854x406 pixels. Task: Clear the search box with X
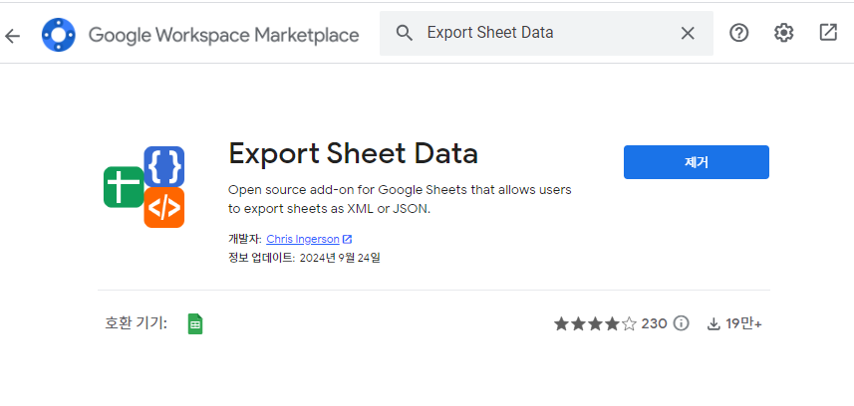point(688,34)
